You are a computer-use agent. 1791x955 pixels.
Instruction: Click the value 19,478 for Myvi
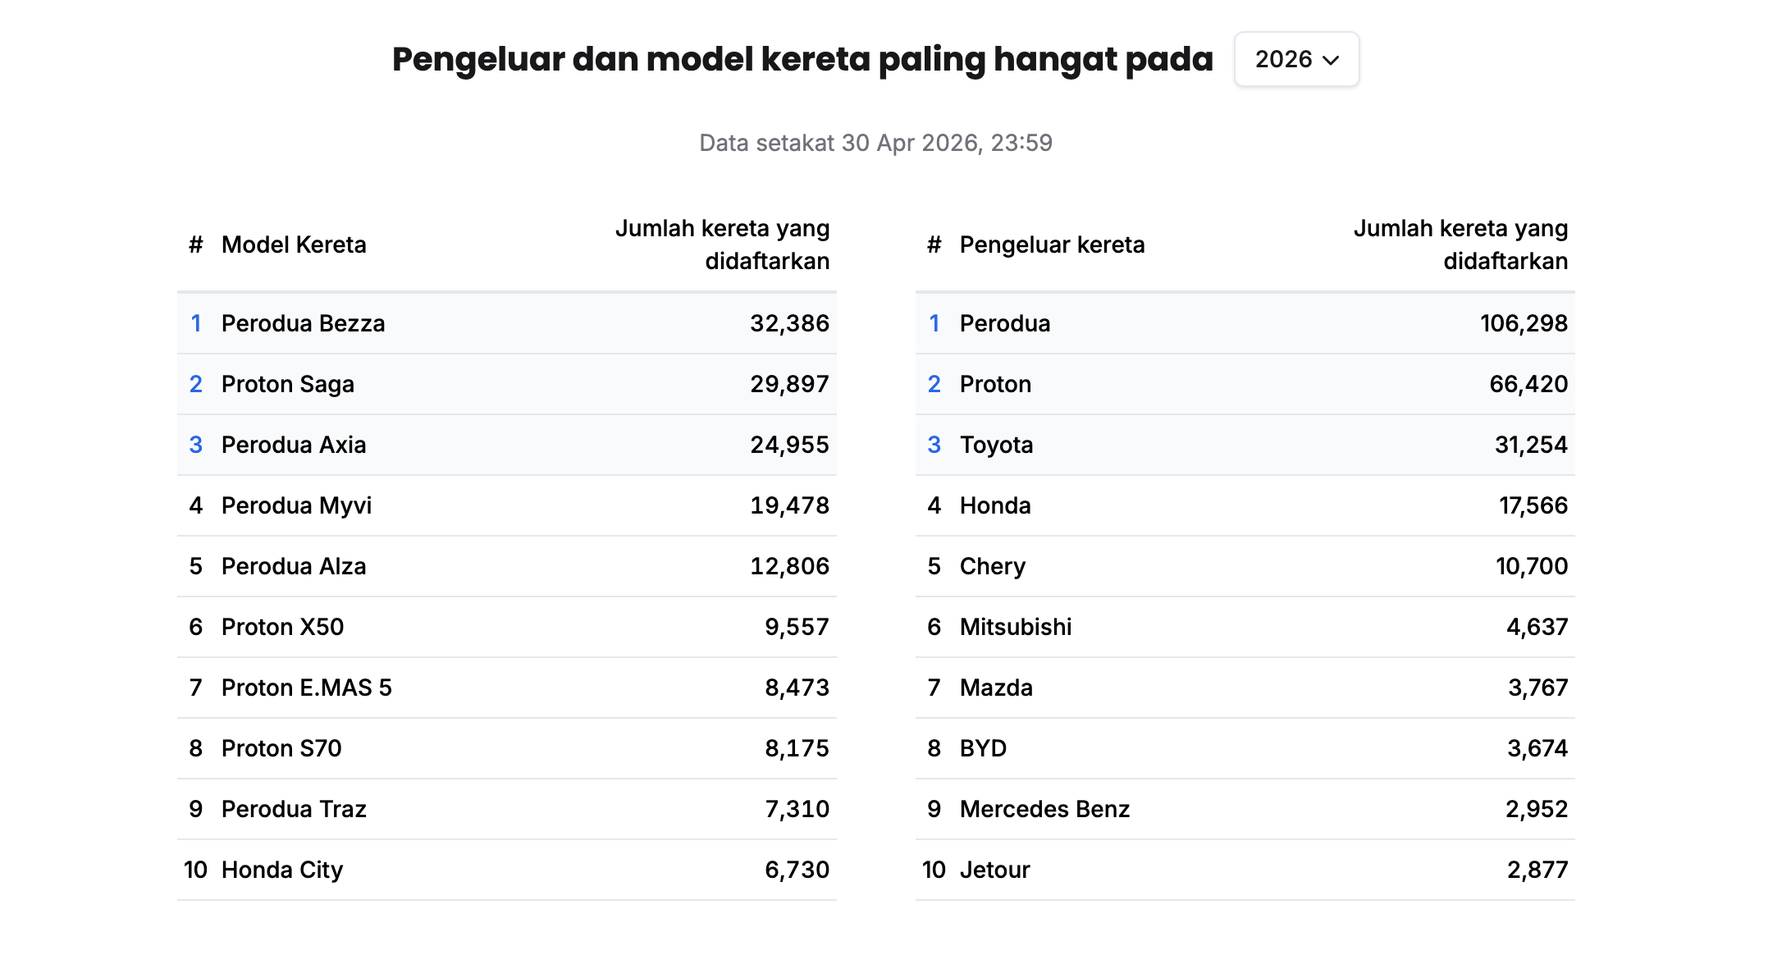(789, 505)
